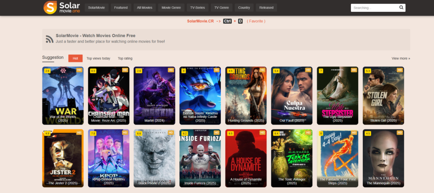Select the Hot tab
The image size is (434, 193).
point(75,58)
